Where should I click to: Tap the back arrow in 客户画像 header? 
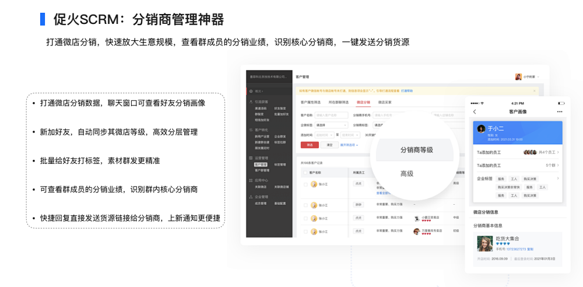pos(475,111)
